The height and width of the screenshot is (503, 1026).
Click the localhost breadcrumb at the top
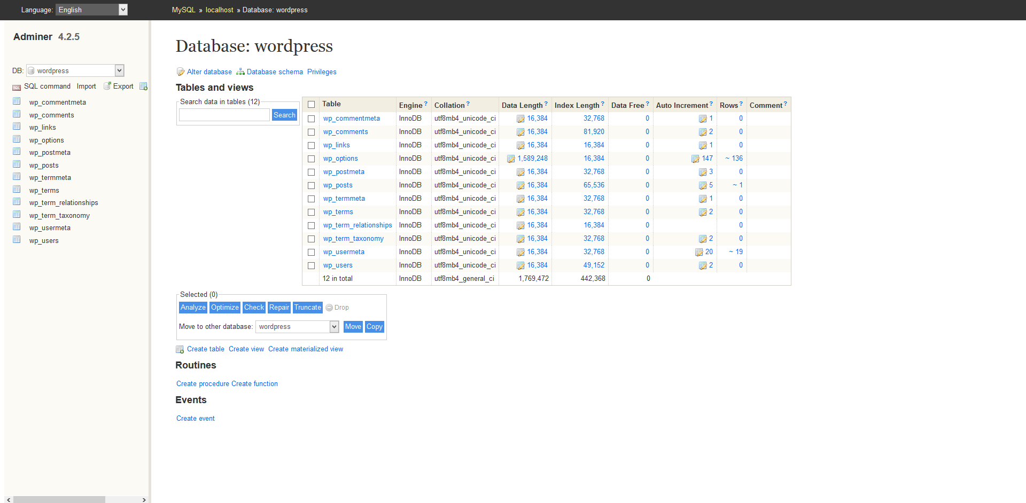coord(219,10)
